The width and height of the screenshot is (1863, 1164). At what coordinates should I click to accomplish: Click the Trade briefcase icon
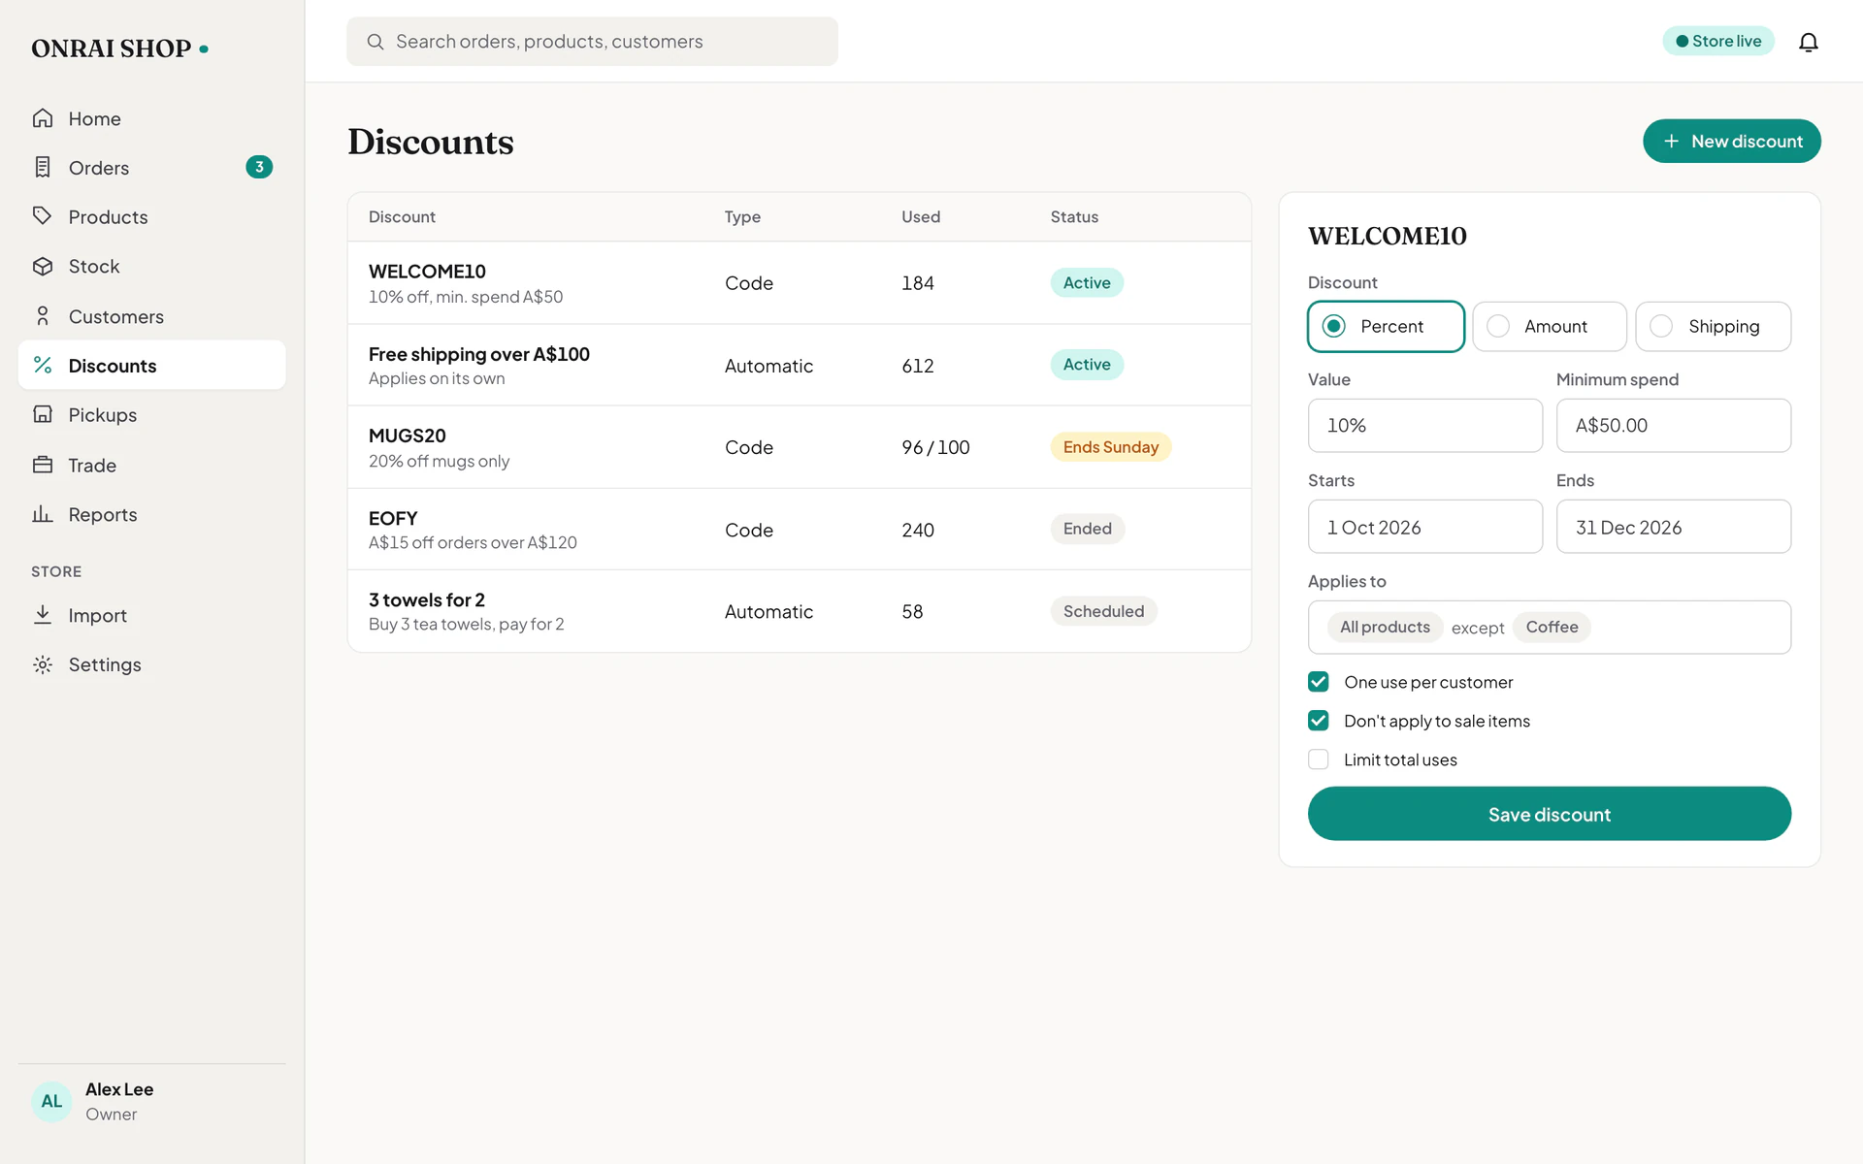(43, 465)
